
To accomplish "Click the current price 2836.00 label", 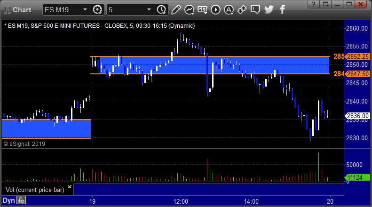I will click(x=357, y=116).
